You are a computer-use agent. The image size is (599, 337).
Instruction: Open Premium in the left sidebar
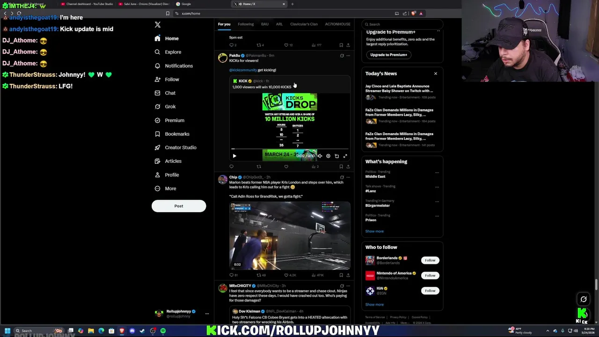(169, 120)
